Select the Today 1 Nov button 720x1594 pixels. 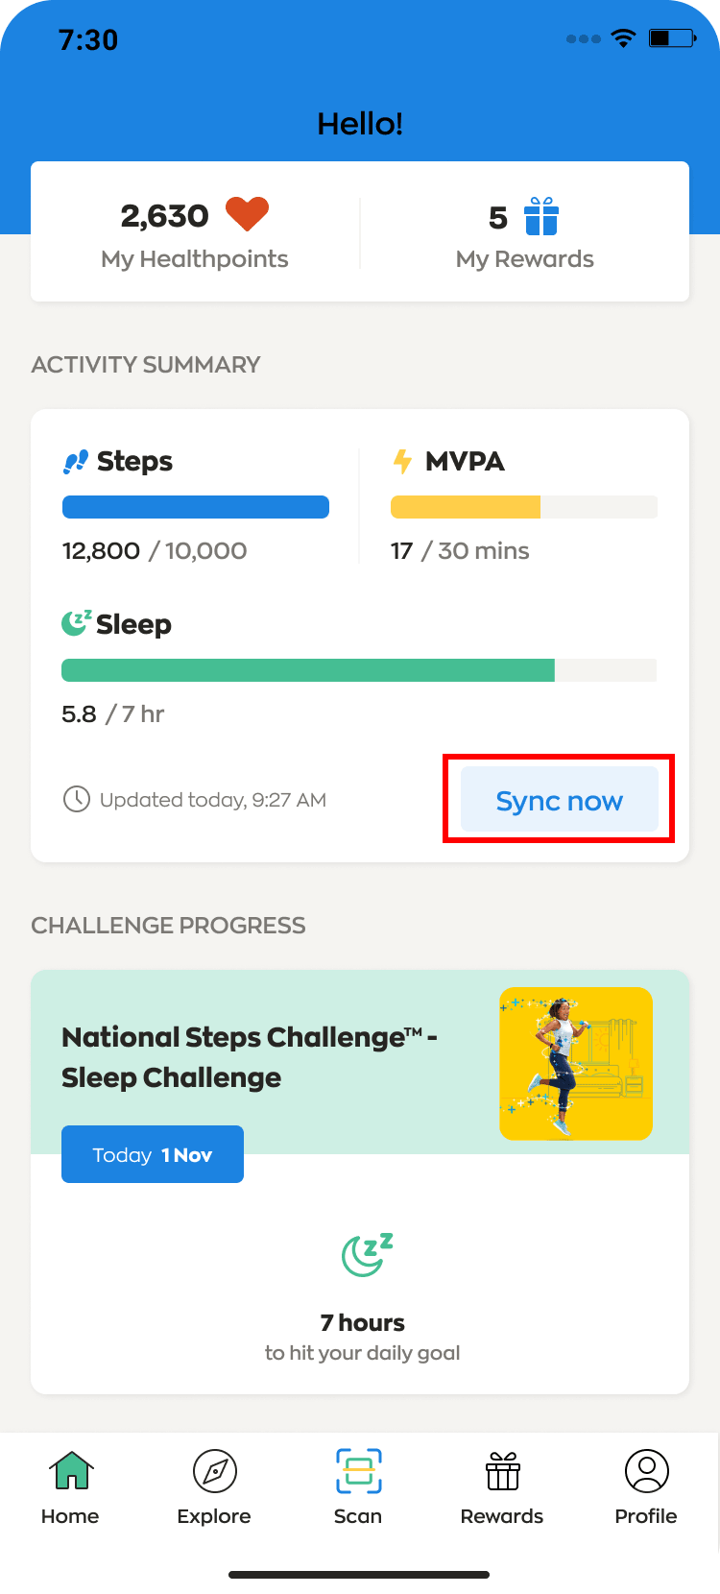[153, 1154]
